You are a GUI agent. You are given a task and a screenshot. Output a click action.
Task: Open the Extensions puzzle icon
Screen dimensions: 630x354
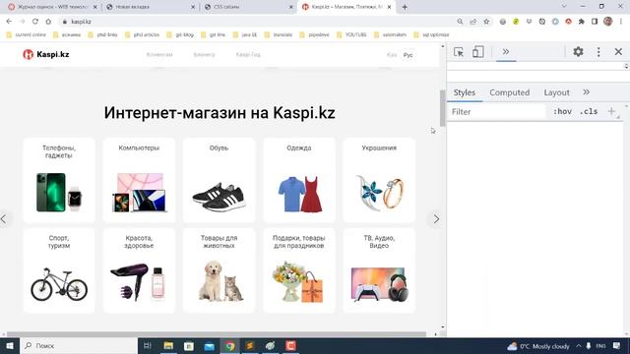tap(582, 22)
